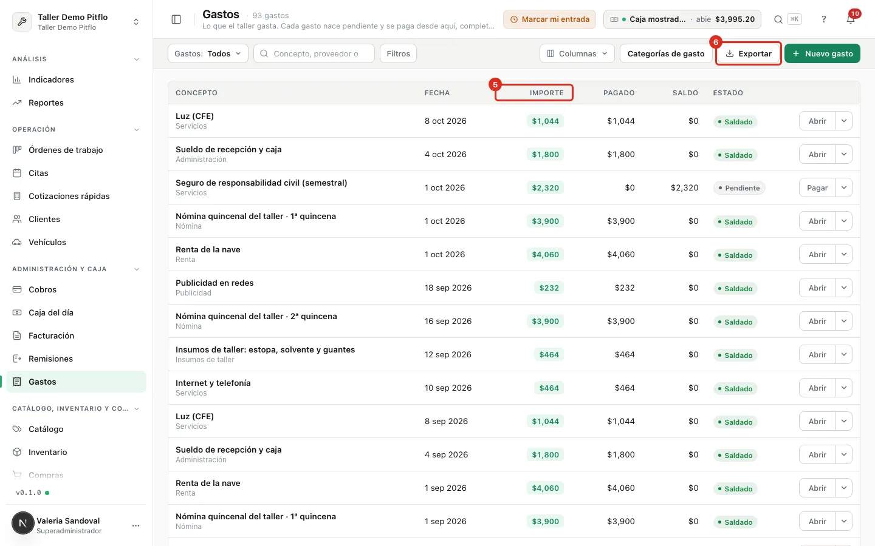Open the search magnifier icon
Screen dimensions: 875x546
pos(778,19)
